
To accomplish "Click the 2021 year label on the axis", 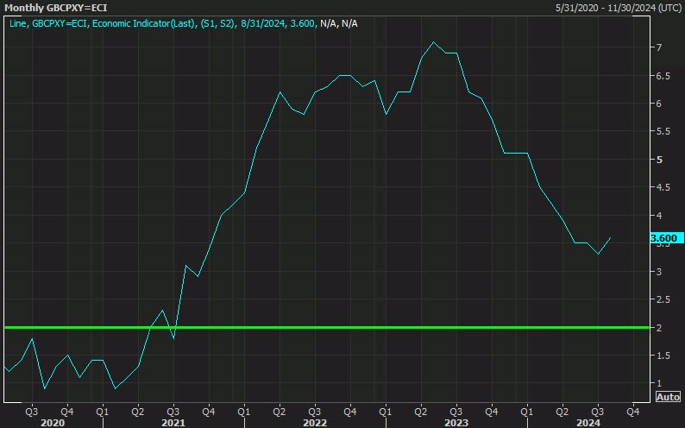I will tap(173, 423).
